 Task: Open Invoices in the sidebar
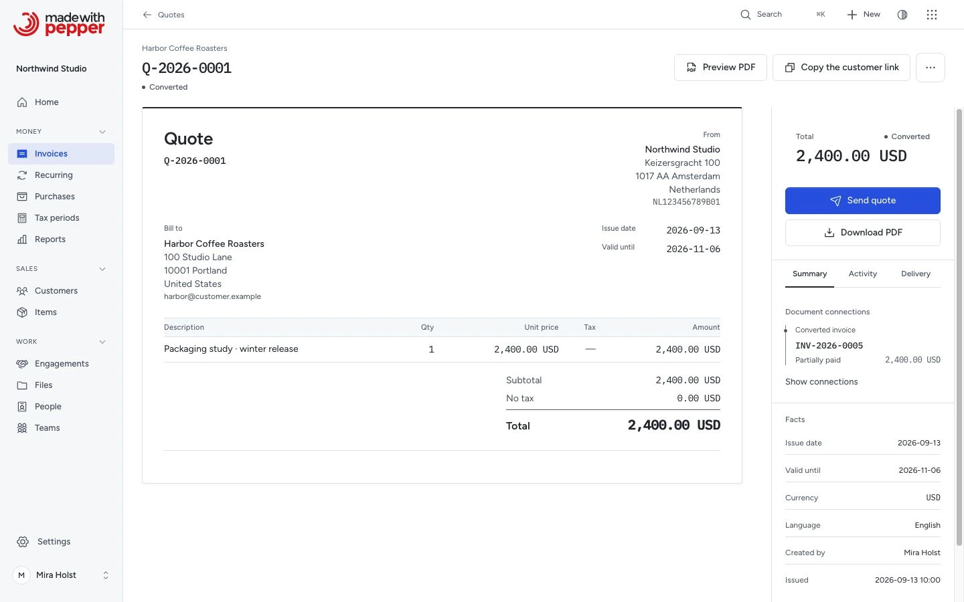(x=61, y=154)
